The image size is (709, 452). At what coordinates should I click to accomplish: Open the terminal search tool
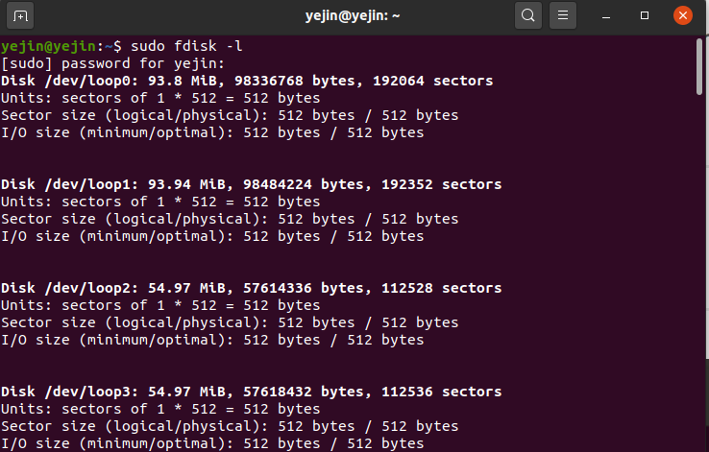click(528, 15)
